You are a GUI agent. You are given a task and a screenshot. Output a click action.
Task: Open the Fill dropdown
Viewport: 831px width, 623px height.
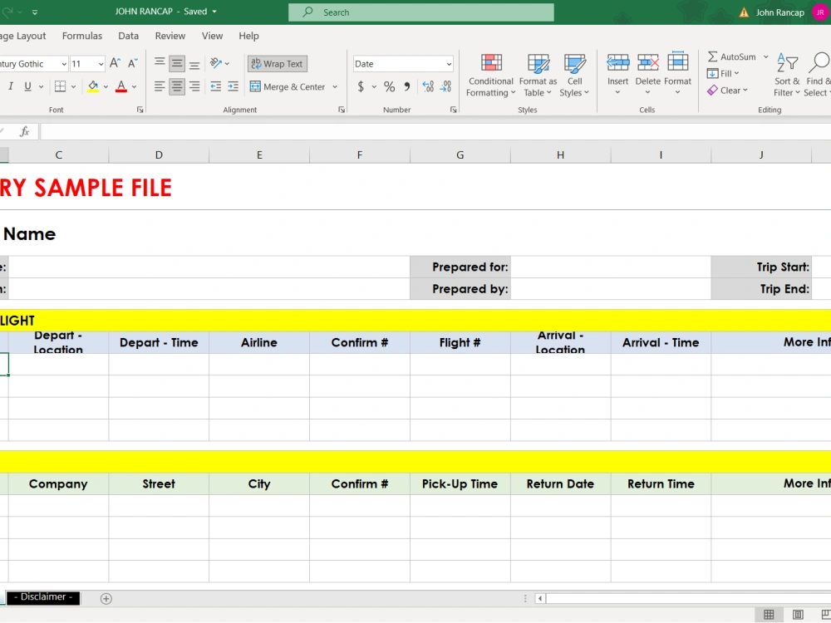724,73
